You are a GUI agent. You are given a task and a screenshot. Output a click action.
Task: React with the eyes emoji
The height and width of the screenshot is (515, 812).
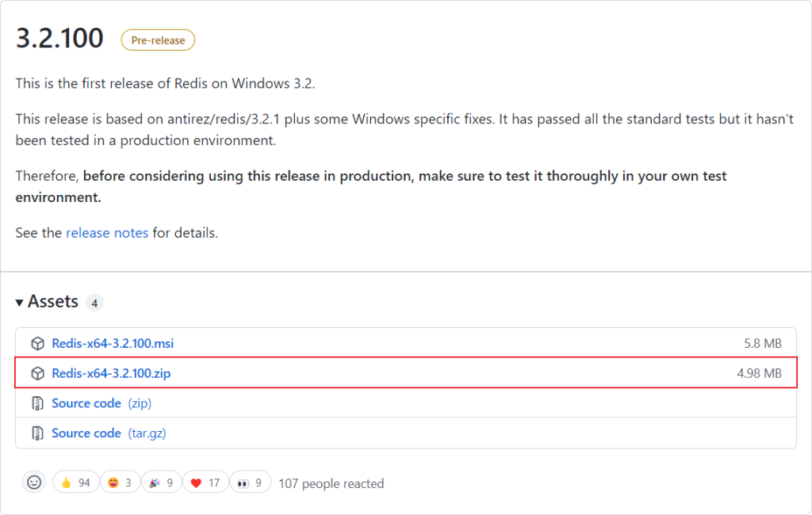[x=250, y=483]
